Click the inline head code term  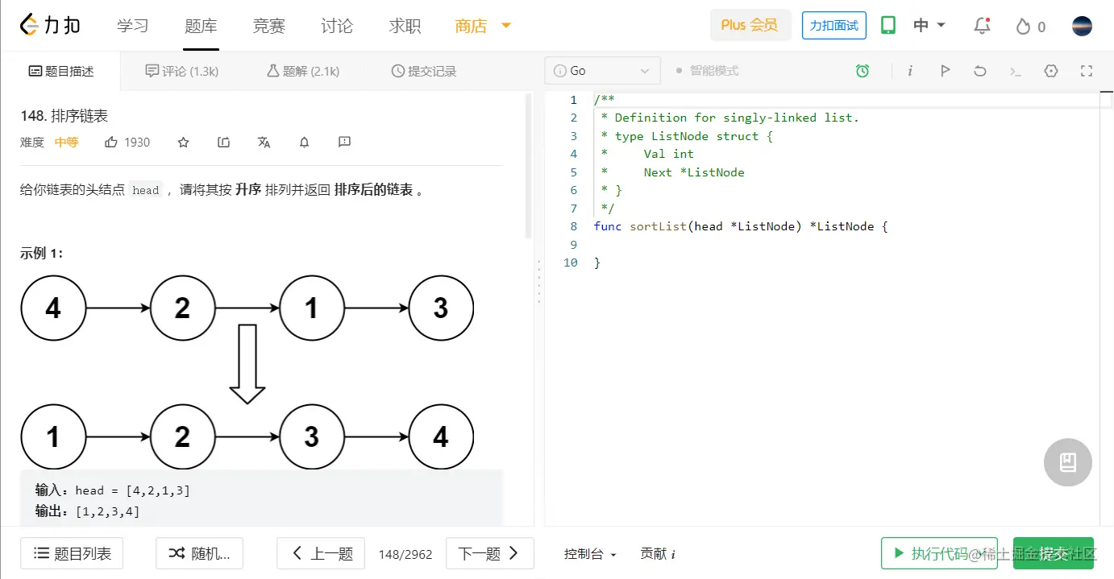pos(146,190)
